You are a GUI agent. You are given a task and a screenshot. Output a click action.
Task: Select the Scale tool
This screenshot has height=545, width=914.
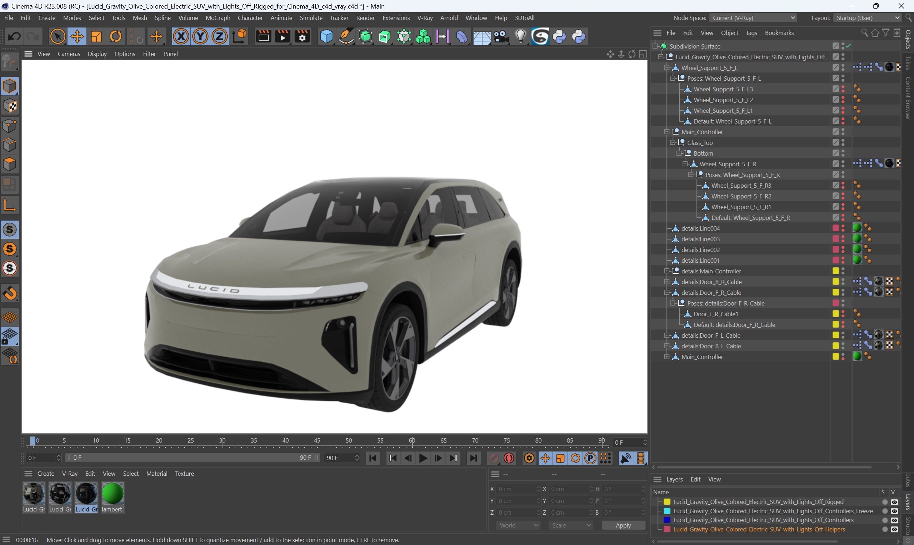(x=96, y=36)
